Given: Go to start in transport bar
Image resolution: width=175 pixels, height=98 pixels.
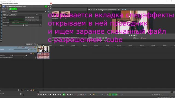Looking at the screenshot, I should pos(53,94).
